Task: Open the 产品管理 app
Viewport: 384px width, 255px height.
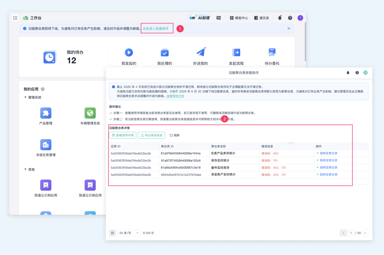Action: [46, 113]
